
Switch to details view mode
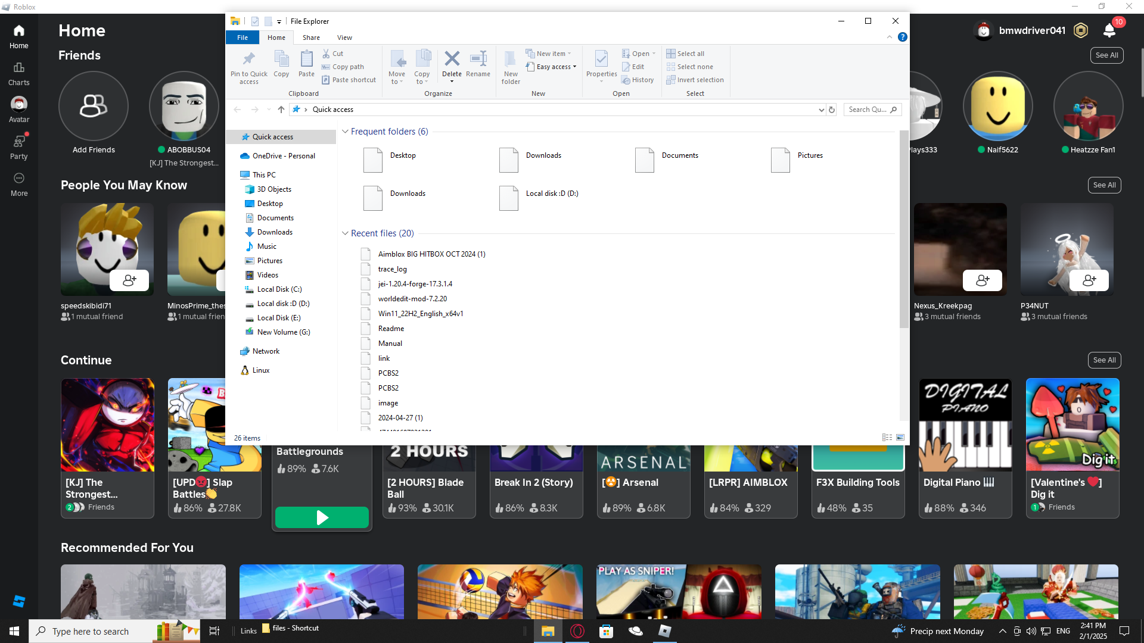[x=887, y=438]
